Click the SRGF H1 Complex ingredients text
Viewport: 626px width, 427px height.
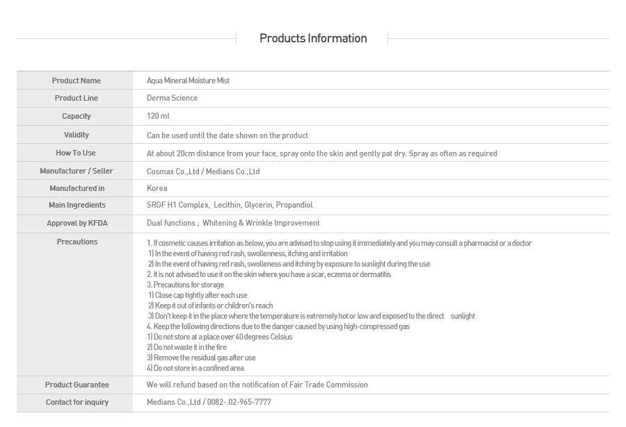coord(230,206)
